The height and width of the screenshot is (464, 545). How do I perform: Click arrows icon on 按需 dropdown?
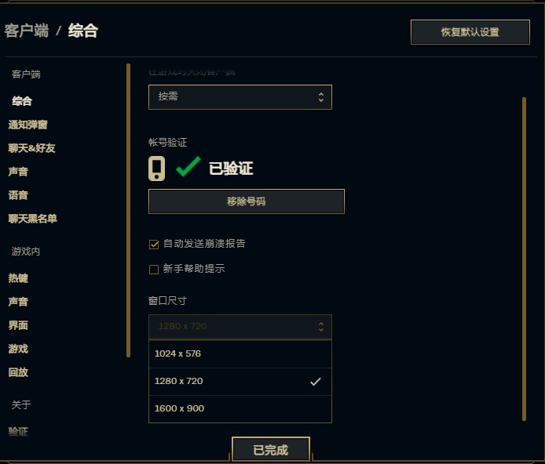tap(321, 97)
